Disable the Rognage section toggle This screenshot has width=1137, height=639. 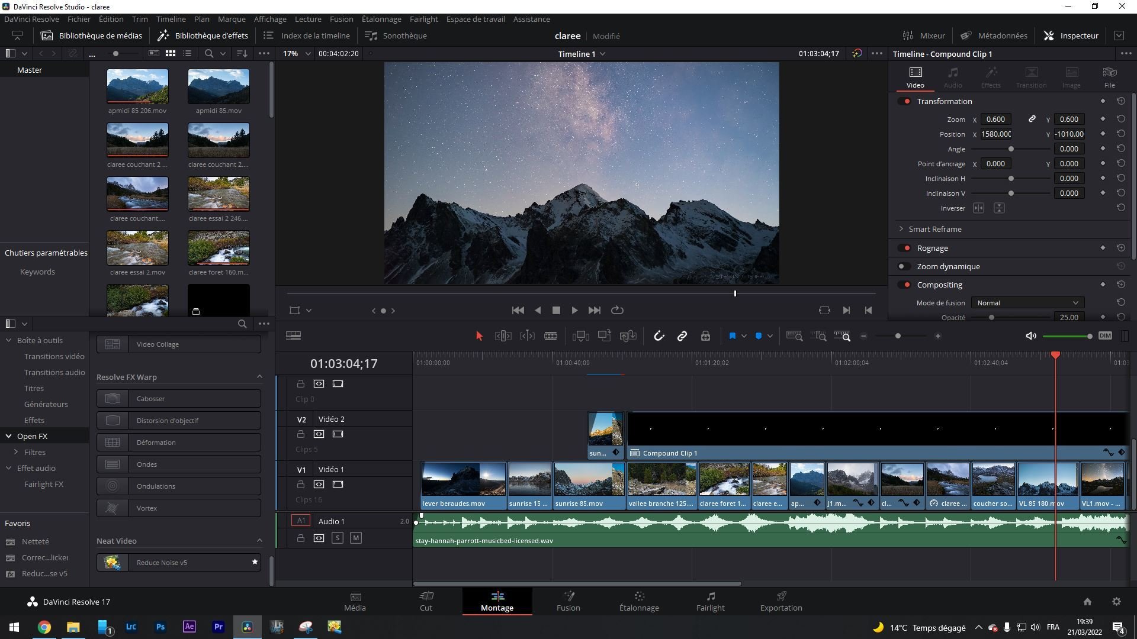pyautogui.click(x=904, y=248)
